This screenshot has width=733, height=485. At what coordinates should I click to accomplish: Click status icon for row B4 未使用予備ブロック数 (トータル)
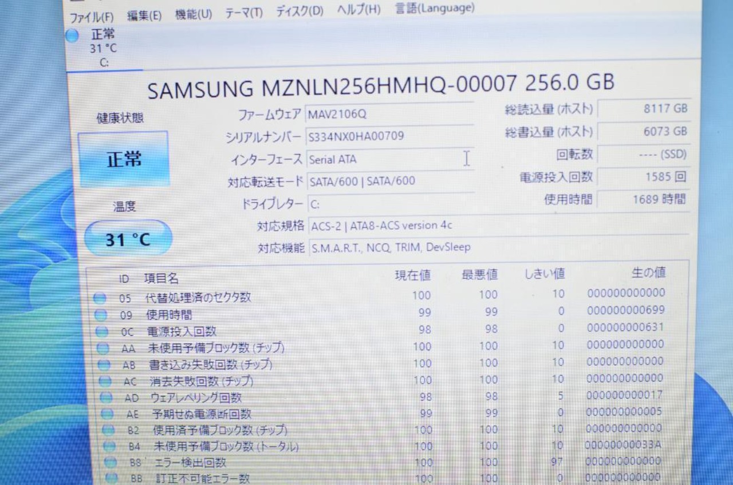coord(110,446)
